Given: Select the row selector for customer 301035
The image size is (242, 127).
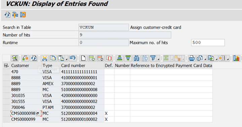Looking at the screenshot, I should tap(6, 95).
